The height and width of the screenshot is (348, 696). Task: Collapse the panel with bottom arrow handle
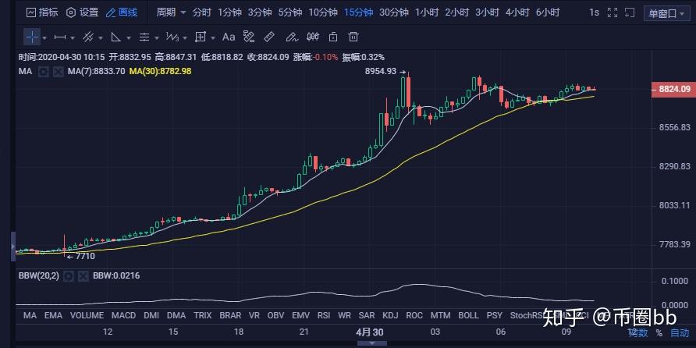372,343
